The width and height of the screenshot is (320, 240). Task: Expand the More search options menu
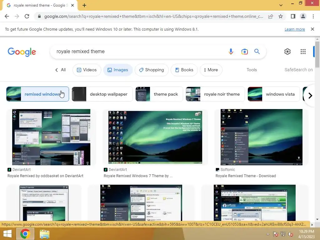click(211, 70)
